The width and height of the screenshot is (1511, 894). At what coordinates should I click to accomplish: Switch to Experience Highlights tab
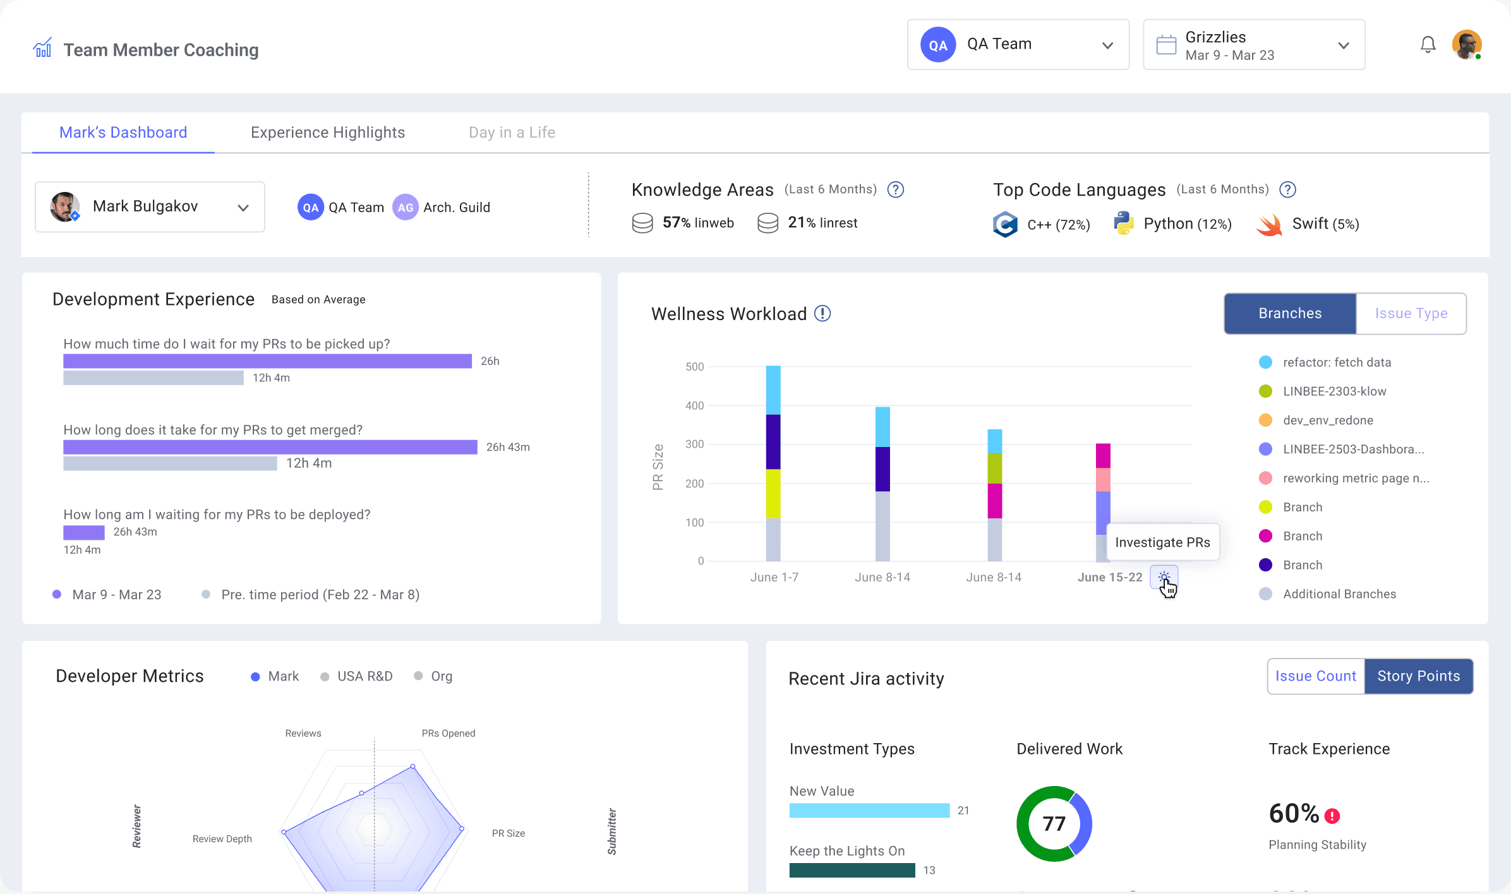[327, 132]
